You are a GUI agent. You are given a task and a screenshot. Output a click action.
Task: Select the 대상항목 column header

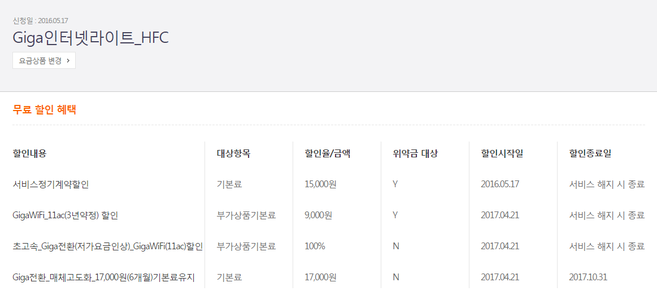233,153
